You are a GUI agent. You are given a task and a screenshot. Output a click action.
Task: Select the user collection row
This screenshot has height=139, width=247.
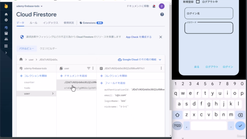click(x=36, y=93)
